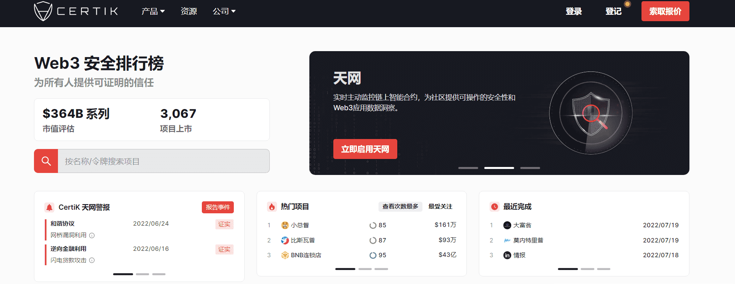The image size is (735, 284).
Task: Click the $161万 market cap value
Action: 445,225
